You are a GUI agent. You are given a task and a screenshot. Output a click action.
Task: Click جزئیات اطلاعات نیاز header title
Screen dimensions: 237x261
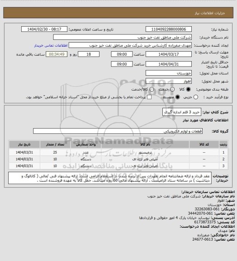point(210,13)
